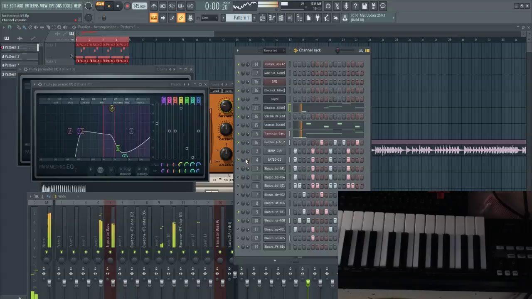Mute the Layer channel LED
532x299 pixels.
pyautogui.click(x=238, y=99)
